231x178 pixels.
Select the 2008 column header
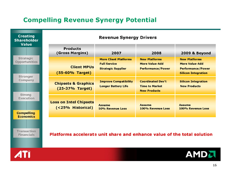click(155, 53)
